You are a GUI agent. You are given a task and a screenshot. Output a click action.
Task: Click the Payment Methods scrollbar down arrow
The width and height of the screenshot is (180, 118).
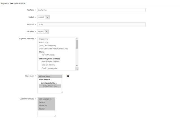point(77,66)
